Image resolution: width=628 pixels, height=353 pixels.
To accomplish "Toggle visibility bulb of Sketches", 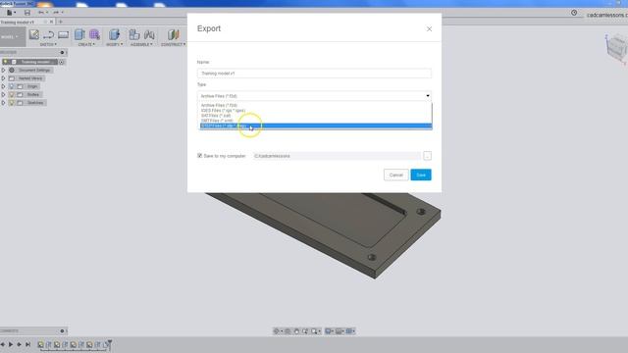I will (12, 103).
